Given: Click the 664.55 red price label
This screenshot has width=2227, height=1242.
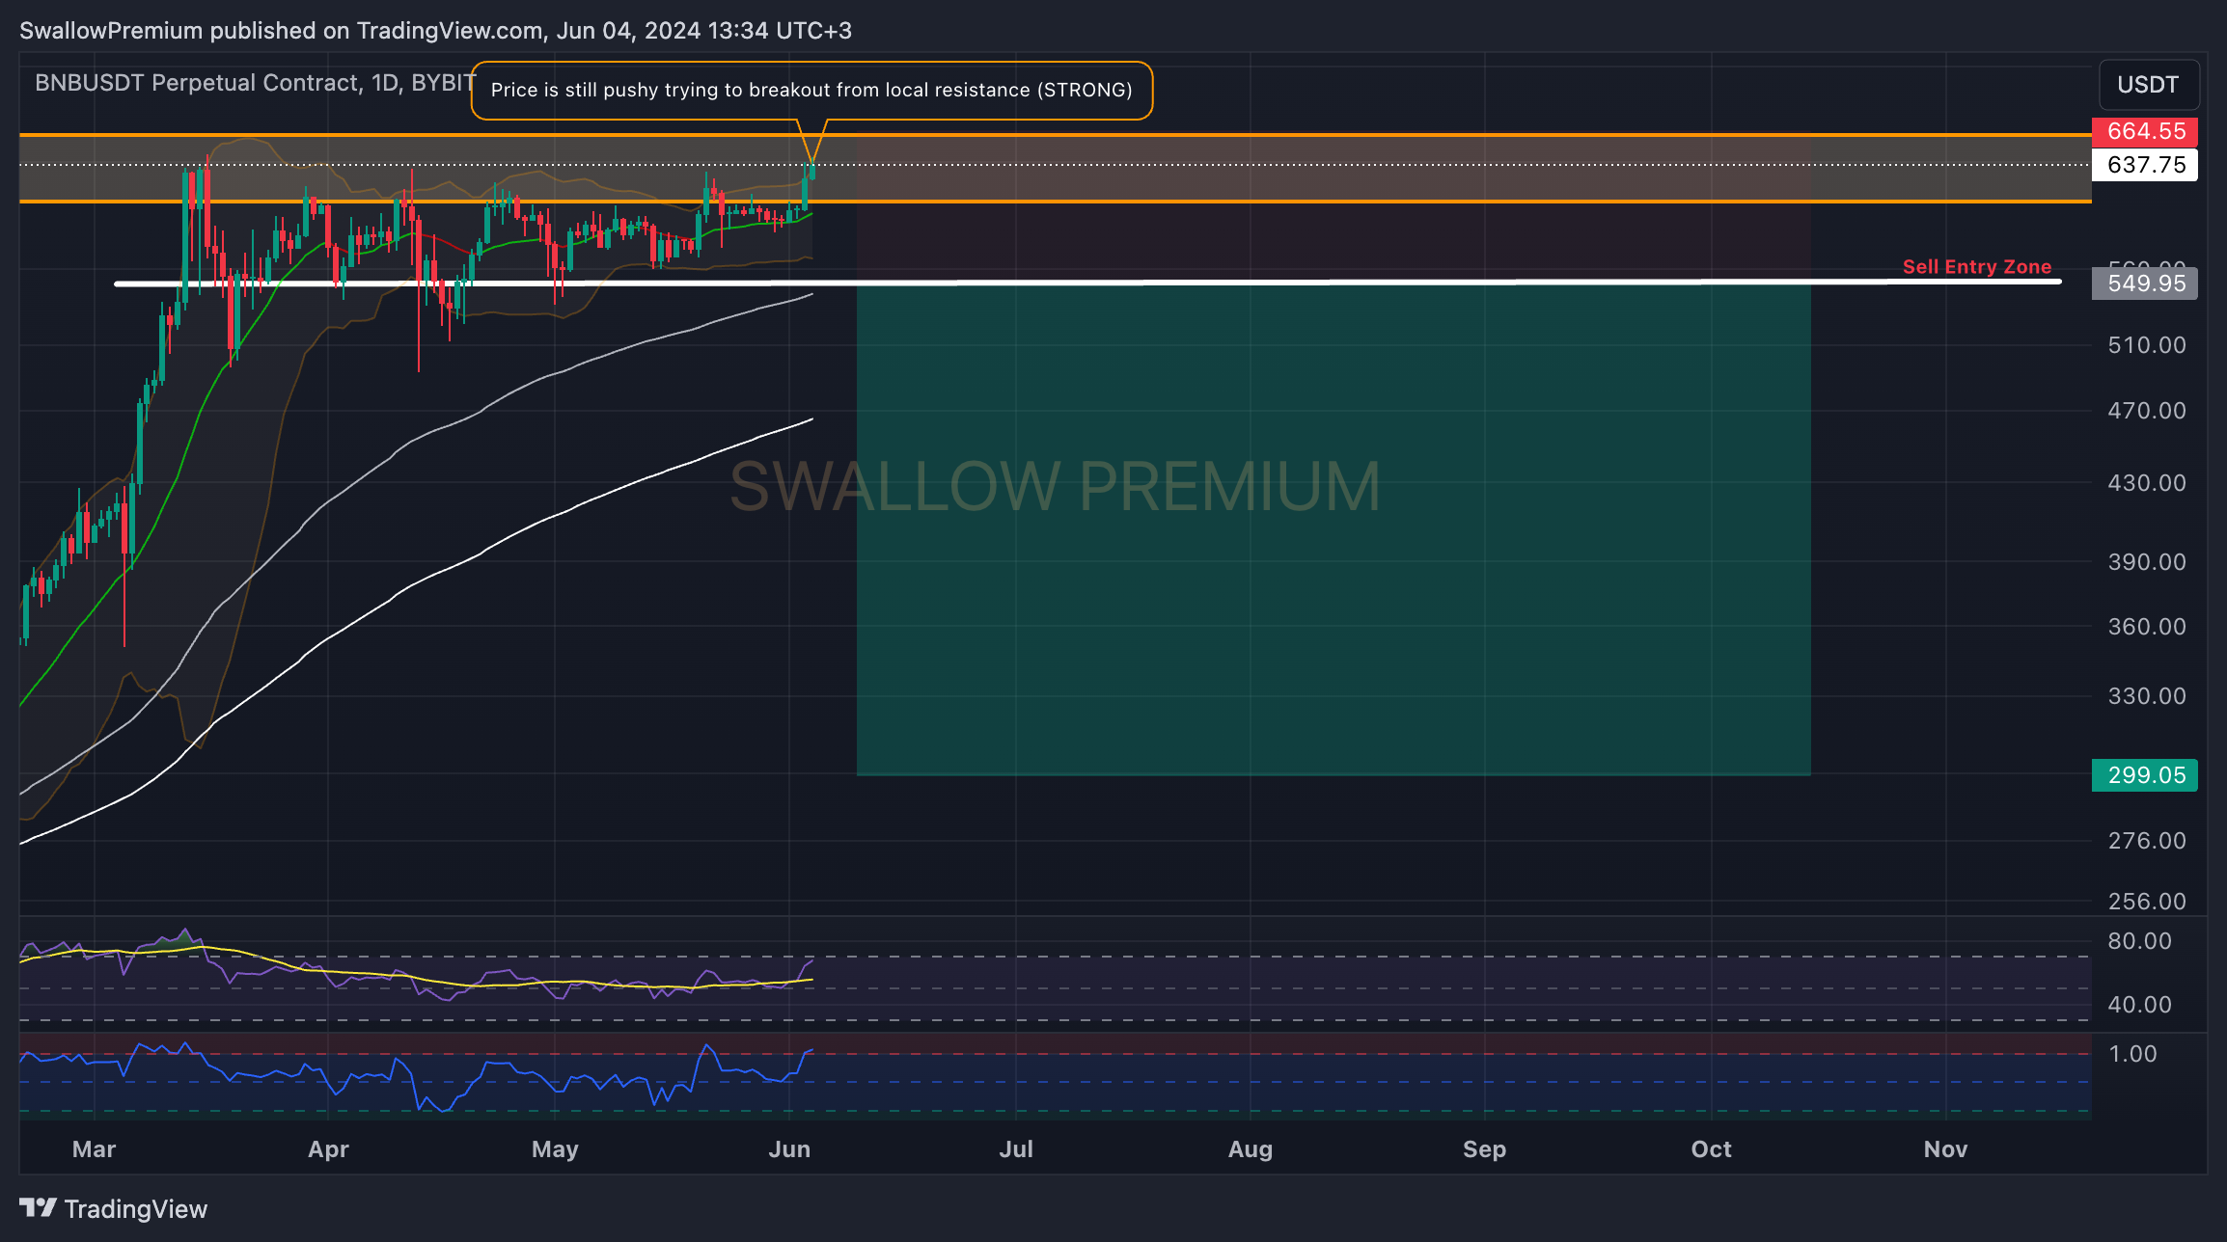Looking at the screenshot, I should [x=2145, y=131].
